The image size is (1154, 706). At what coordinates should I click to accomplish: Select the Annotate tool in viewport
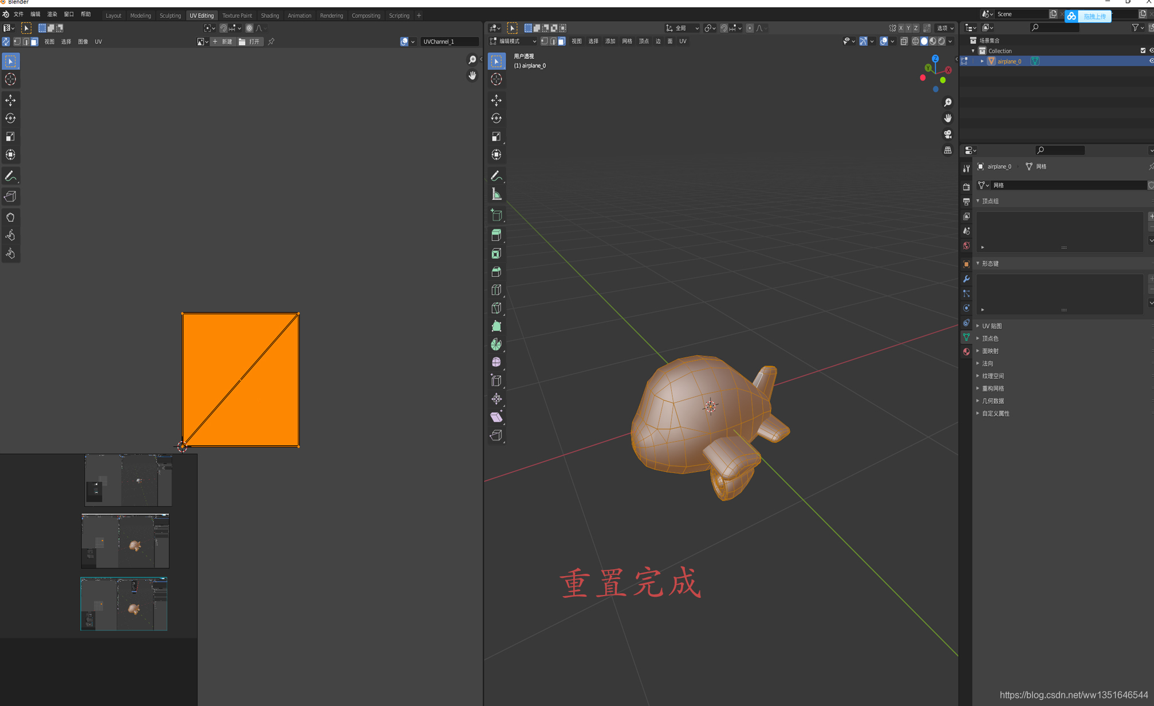[x=498, y=176]
